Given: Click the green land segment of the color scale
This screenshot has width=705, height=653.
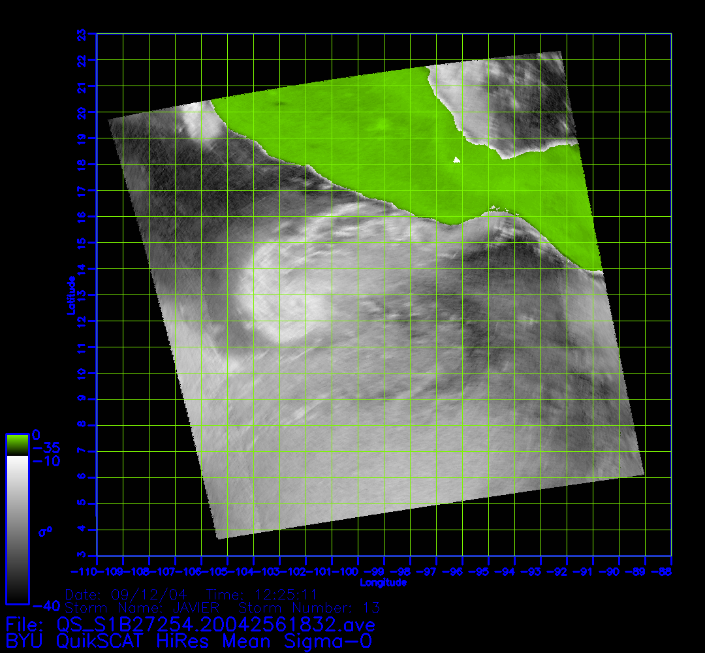Looking at the screenshot, I should tap(17, 445).
